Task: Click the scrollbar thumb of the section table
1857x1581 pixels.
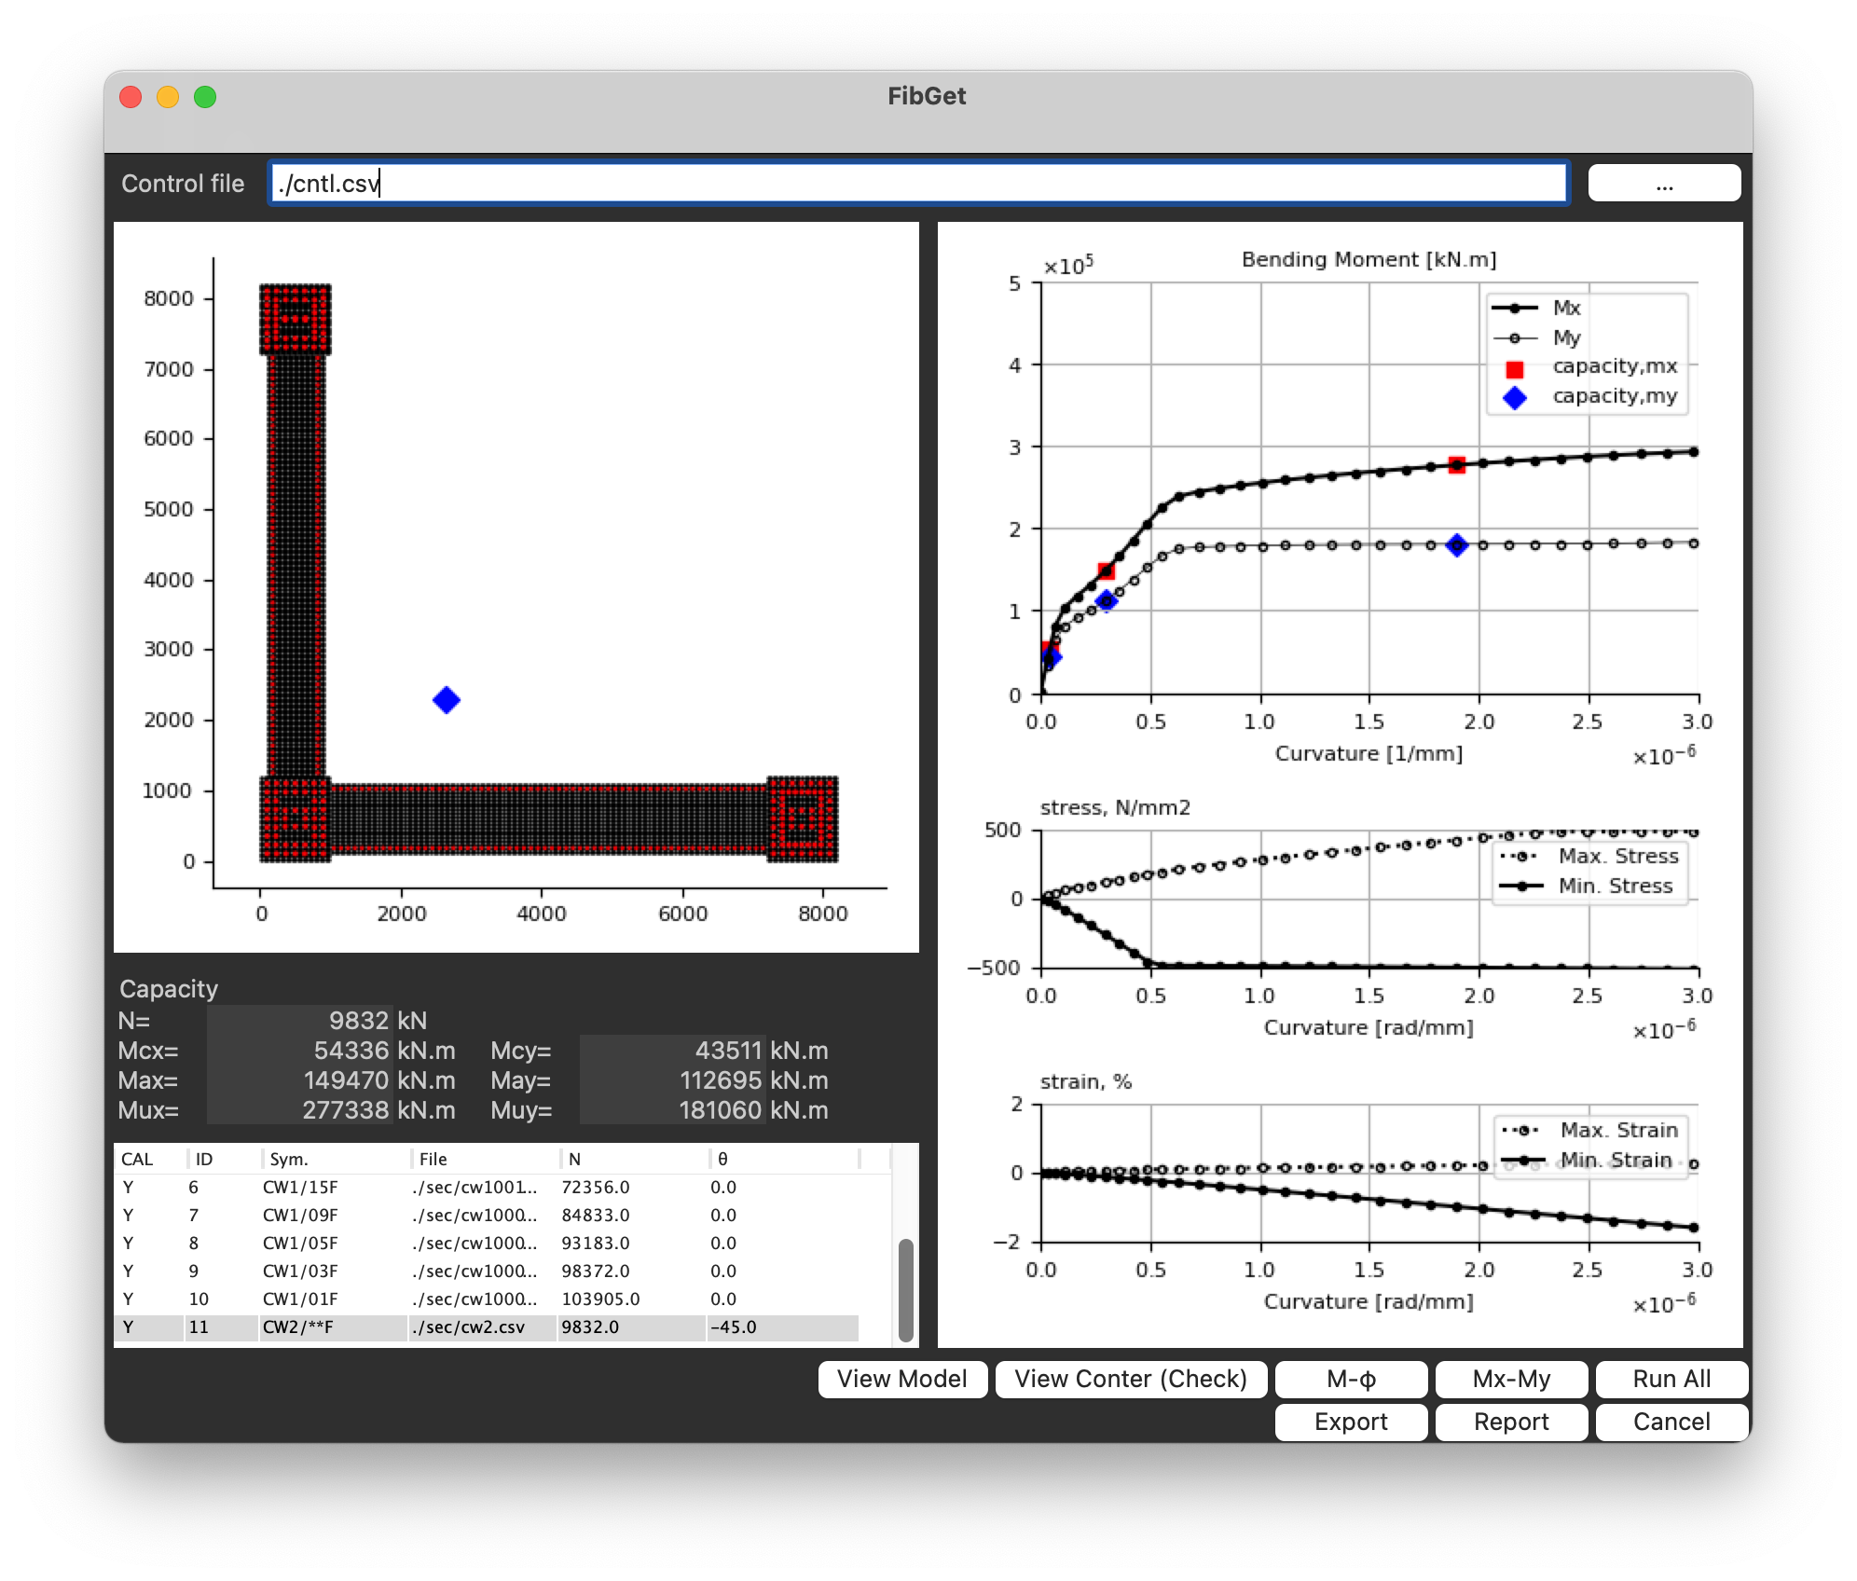Action: 905,1289
